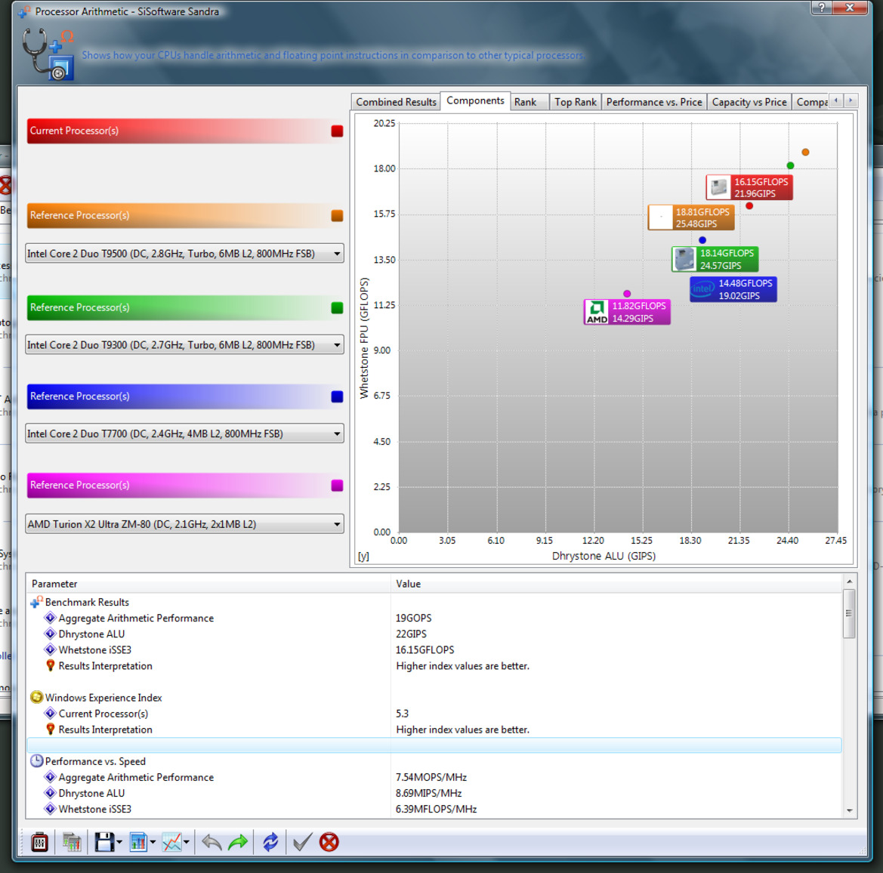Open the options mixer icon in bottom toolbar
Screen dimensions: 883x873
click(x=39, y=842)
